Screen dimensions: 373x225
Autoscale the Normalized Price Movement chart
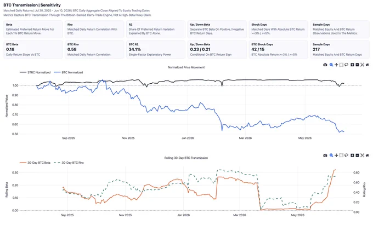362,65
